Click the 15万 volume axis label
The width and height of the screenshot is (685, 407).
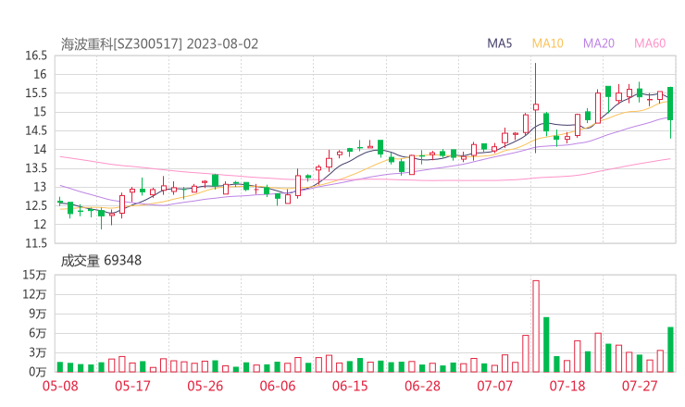pyautogui.click(x=34, y=275)
